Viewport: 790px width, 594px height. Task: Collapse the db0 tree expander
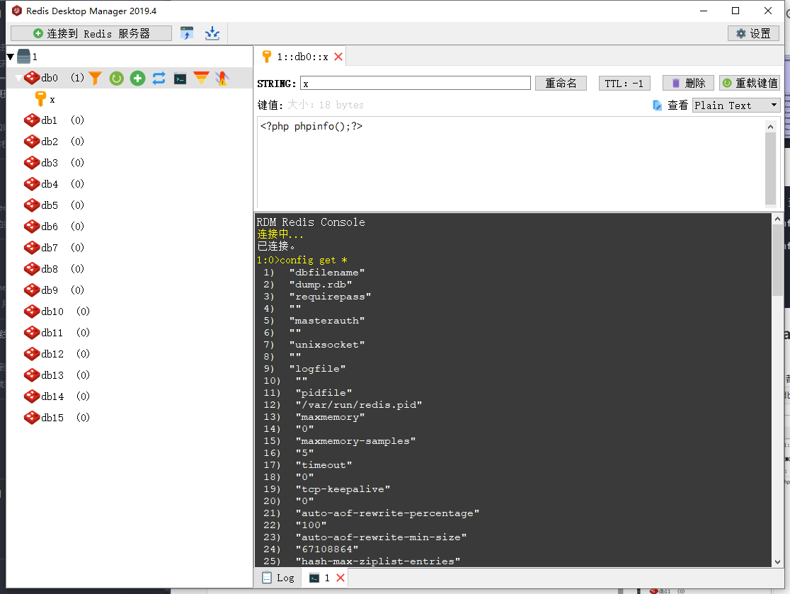pyautogui.click(x=18, y=78)
